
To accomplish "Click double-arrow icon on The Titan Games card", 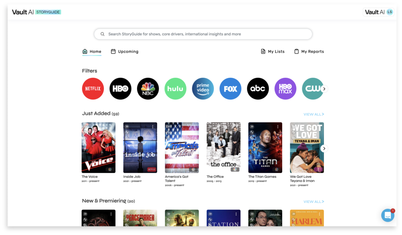I will click(252, 126).
